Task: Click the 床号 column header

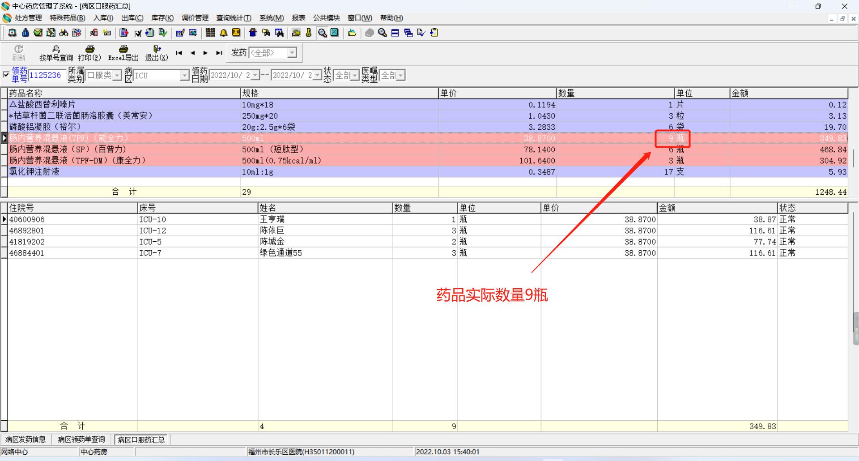Action: [198, 208]
